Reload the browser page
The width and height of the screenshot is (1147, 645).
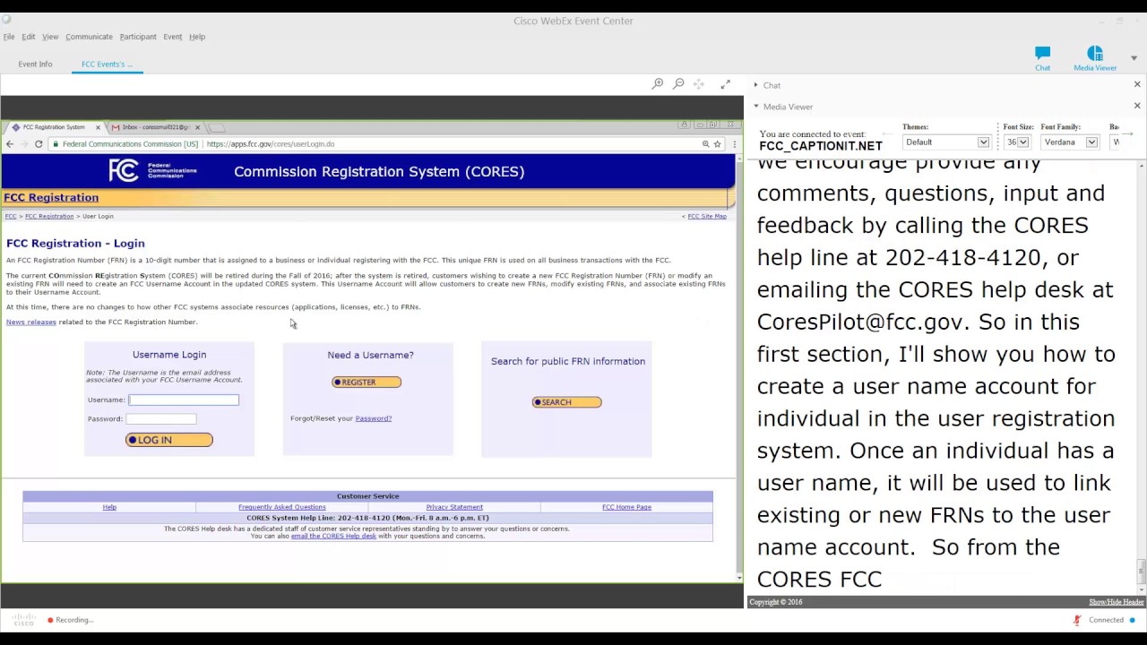coord(39,143)
